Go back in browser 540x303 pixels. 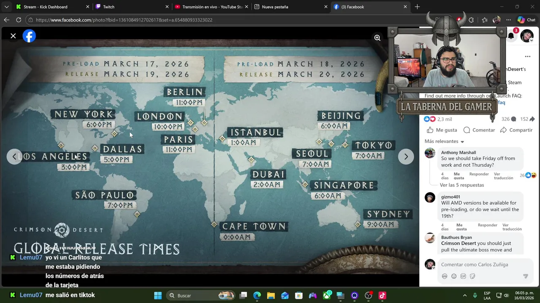[6, 20]
